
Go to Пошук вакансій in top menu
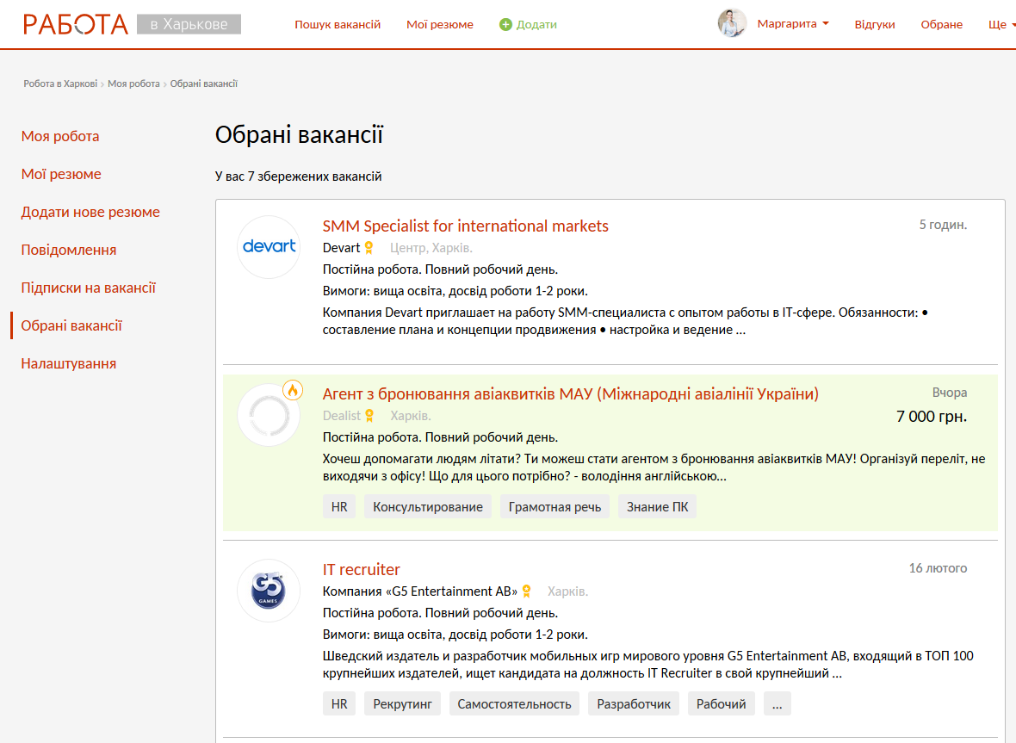(338, 25)
